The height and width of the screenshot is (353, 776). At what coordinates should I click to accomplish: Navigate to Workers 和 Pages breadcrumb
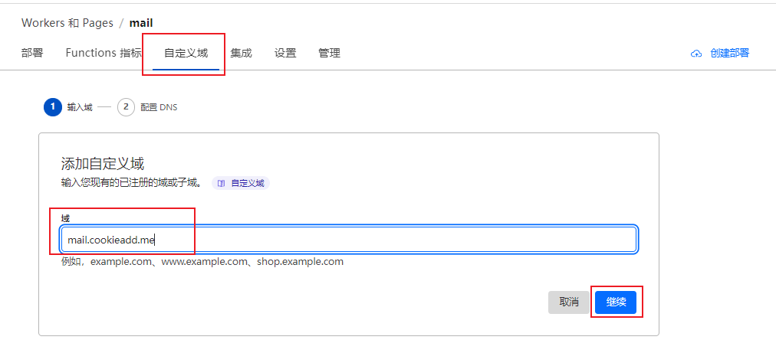(67, 23)
